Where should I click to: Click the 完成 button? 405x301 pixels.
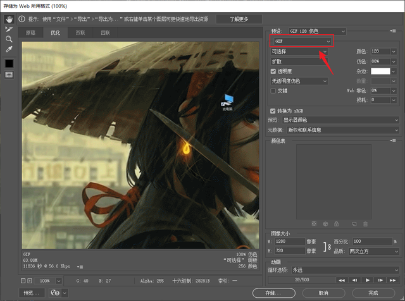[x=373, y=293]
